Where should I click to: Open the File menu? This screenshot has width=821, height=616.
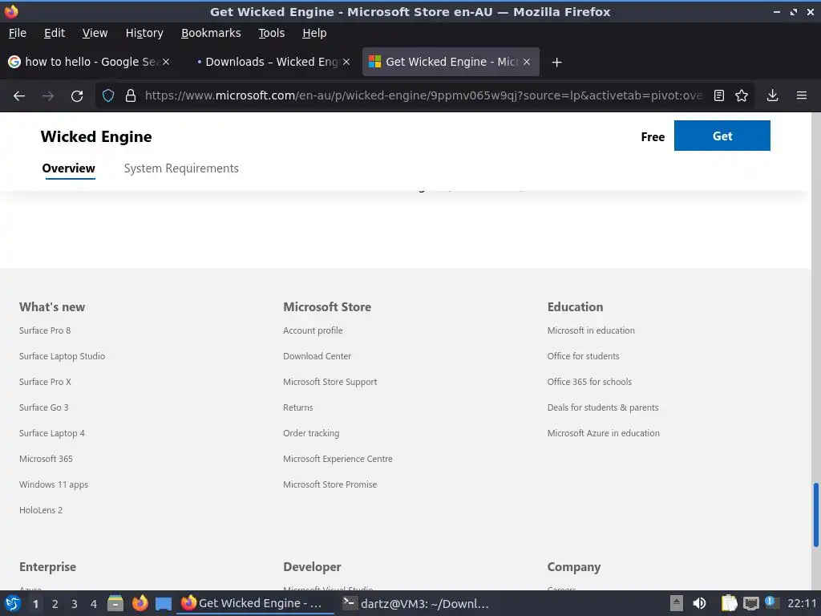click(x=18, y=33)
